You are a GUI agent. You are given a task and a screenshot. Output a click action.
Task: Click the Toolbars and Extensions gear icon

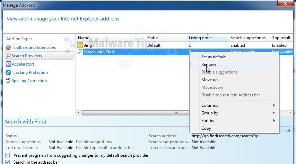(x=8, y=48)
